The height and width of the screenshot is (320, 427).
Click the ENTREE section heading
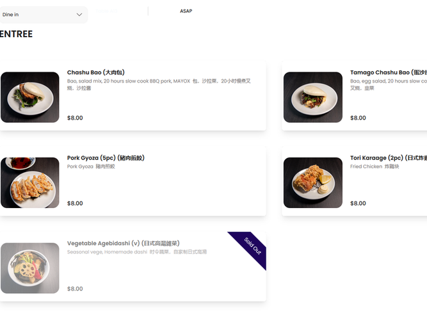coord(16,34)
